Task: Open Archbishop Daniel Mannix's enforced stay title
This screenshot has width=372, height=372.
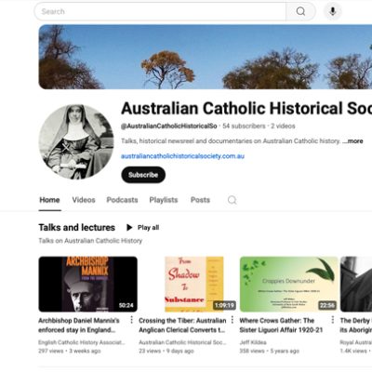Action: tap(79, 325)
